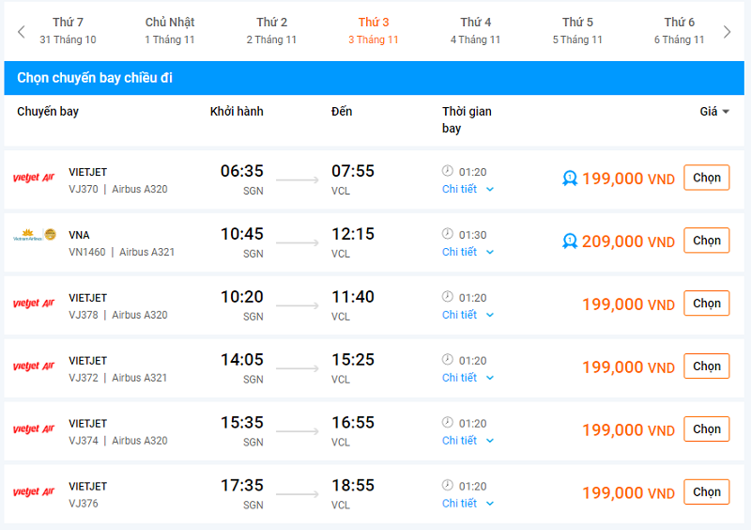Switch to the Thứ 4 4 Tháng 11 tab
This screenshot has height=530, width=751.
point(475,31)
